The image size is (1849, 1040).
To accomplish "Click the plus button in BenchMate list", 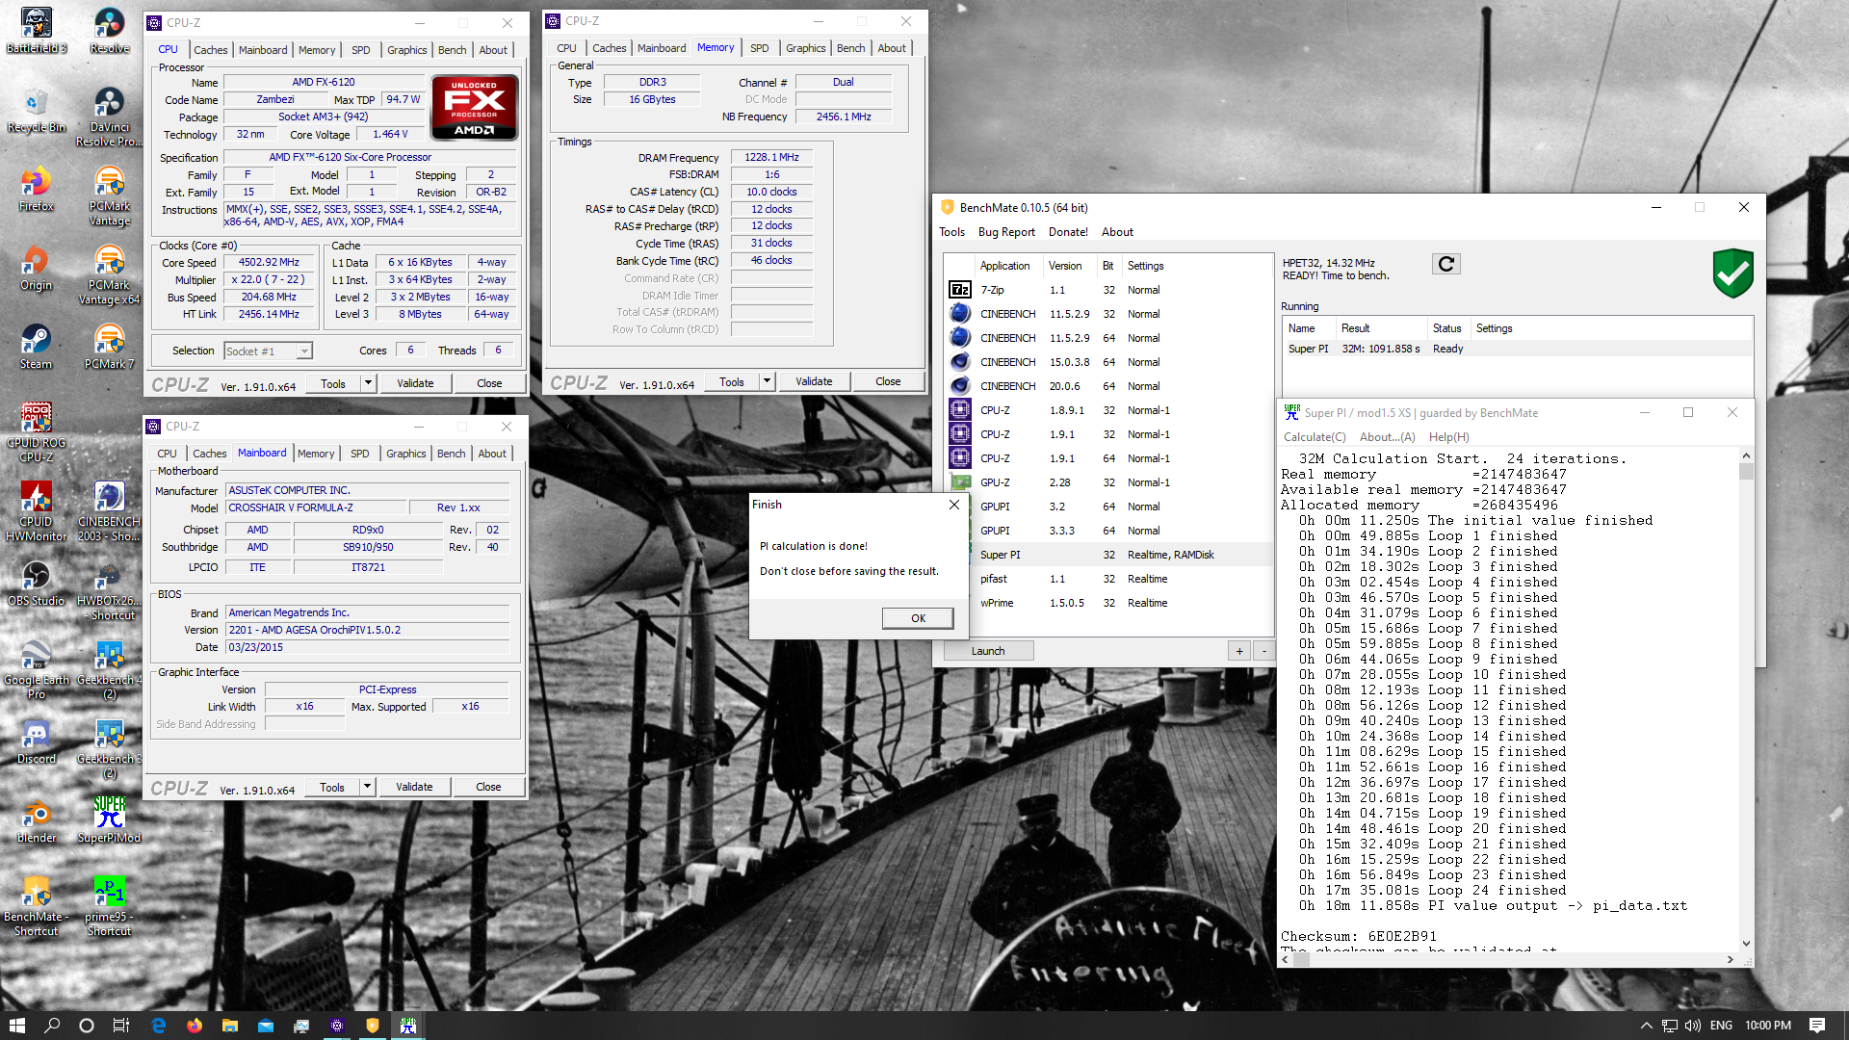I will (x=1239, y=651).
